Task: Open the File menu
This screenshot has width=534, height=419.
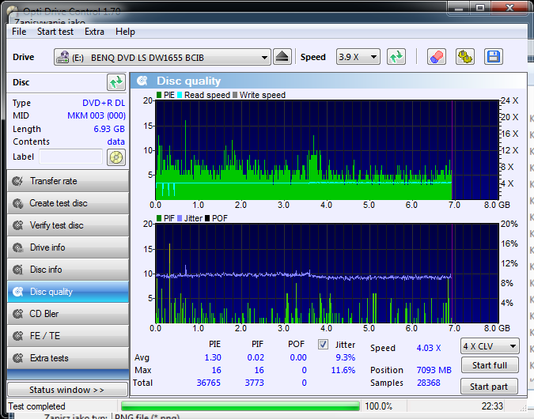Action: click(x=19, y=32)
